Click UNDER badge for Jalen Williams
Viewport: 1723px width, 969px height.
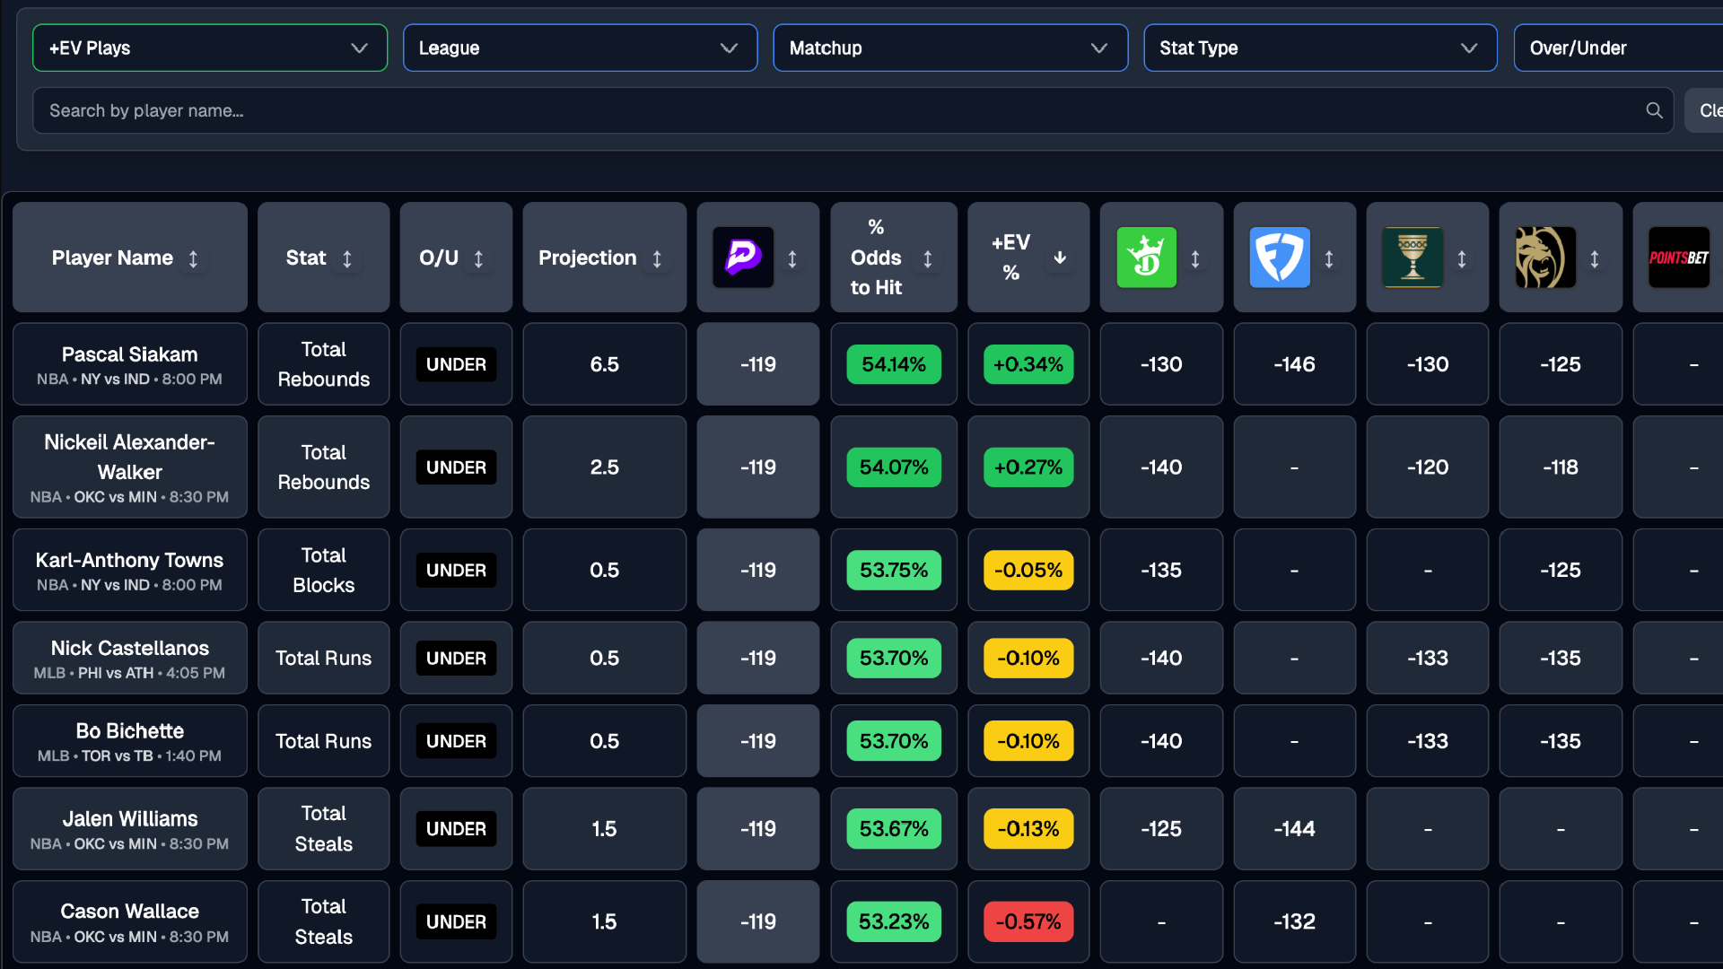(x=456, y=829)
